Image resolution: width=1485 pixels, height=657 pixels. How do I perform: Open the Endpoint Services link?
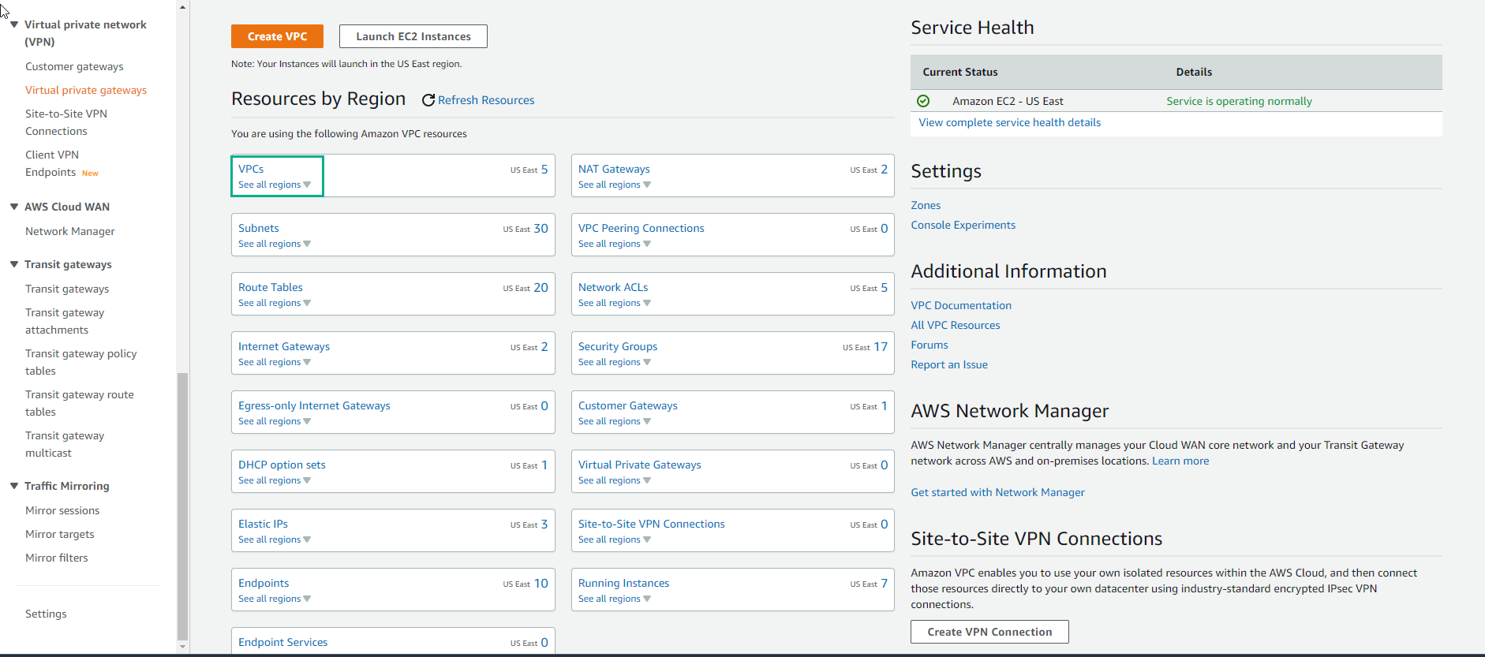click(x=282, y=642)
